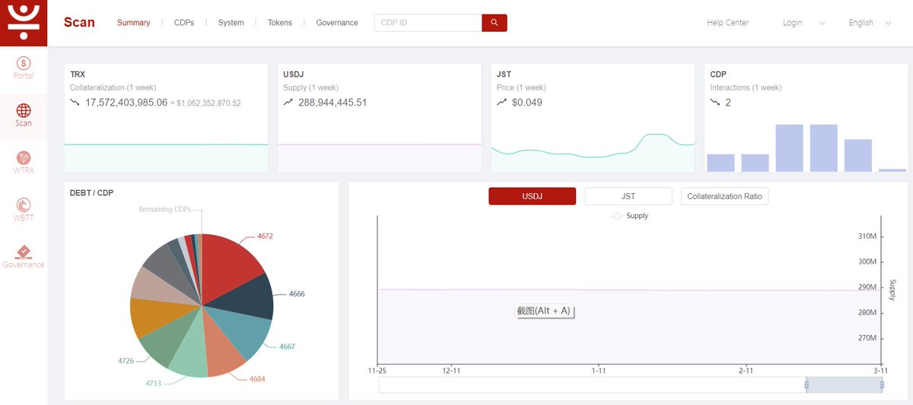This screenshot has width=913, height=405.
Task: Select the Collateralization Ratio chart button
Action: click(x=725, y=196)
